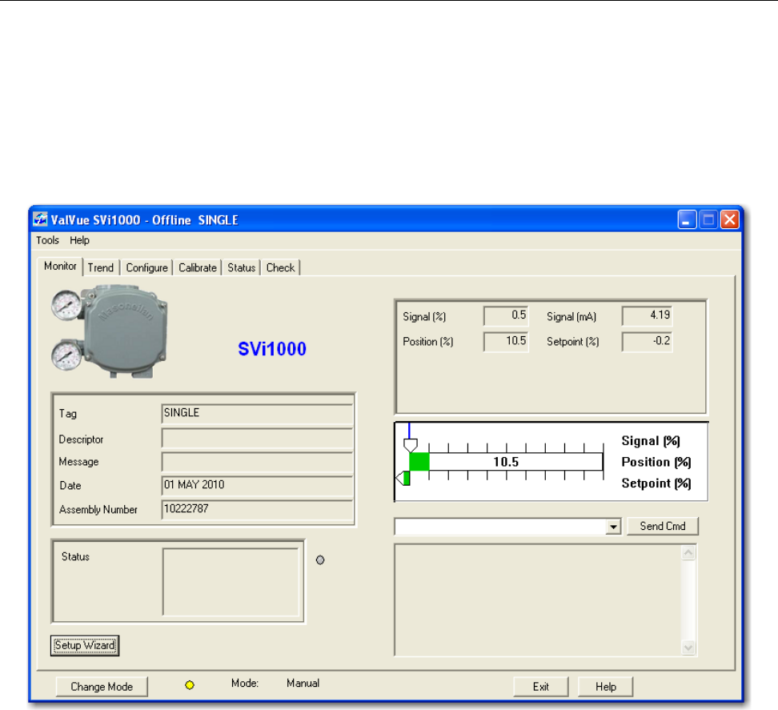This screenshot has width=778, height=710.
Task: Click the yellow mode indicator light
Action: coord(190,685)
